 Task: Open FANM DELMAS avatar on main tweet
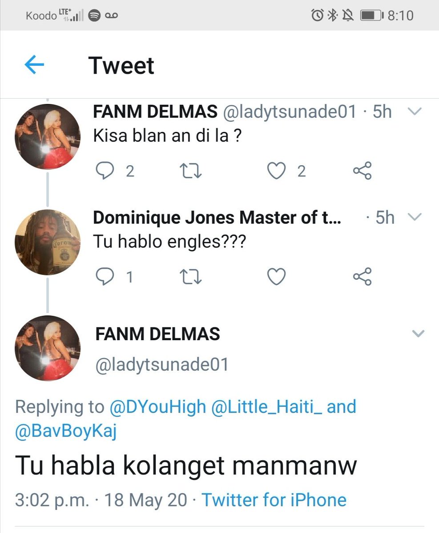(48, 348)
